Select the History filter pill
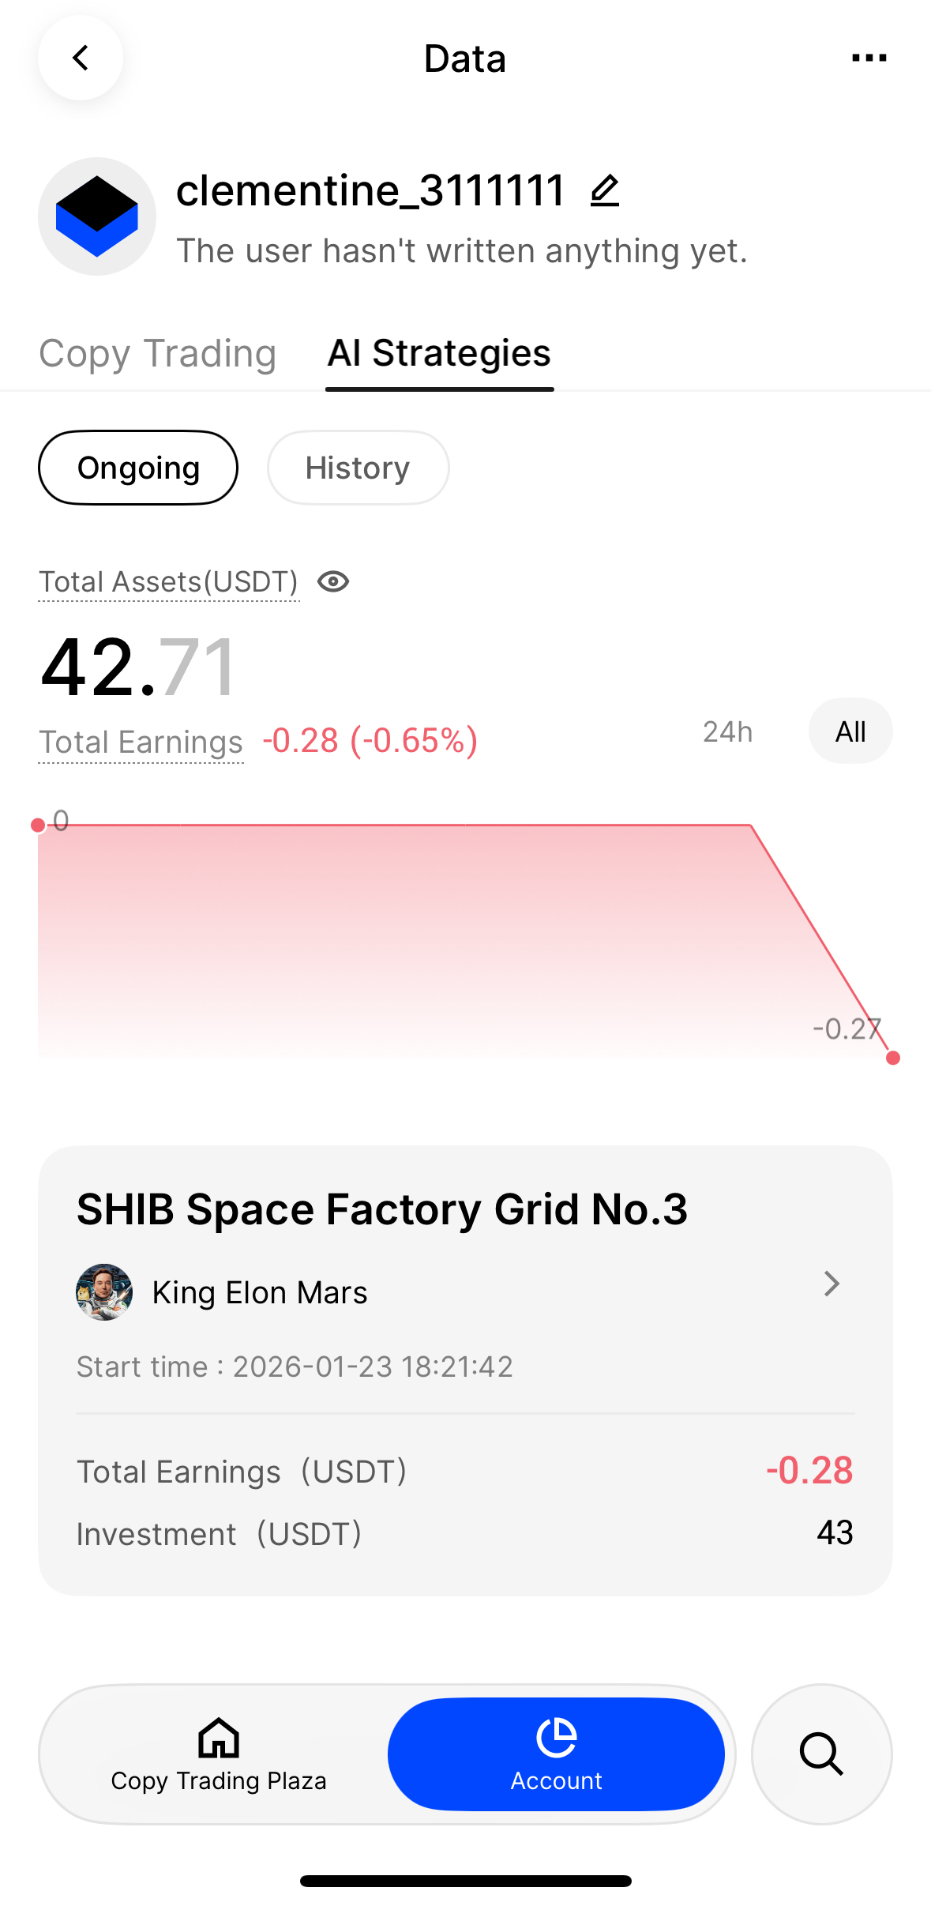 click(358, 468)
